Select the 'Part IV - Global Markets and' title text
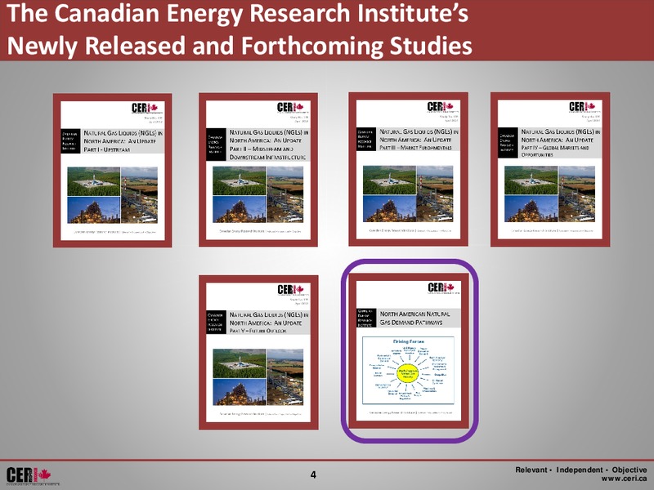This screenshot has width=654, height=490. point(555,148)
